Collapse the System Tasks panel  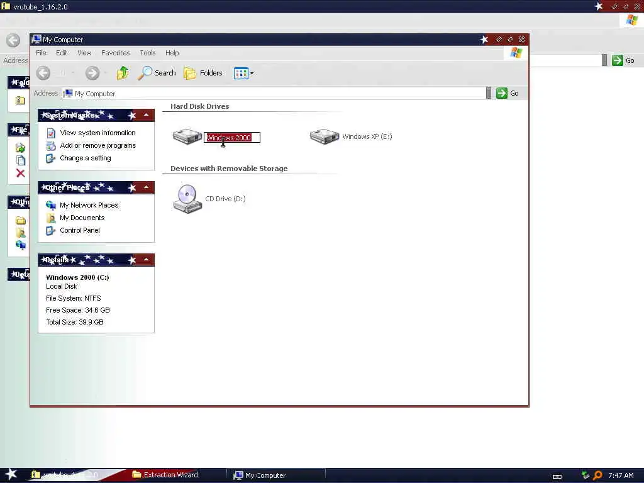(x=146, y=115)
